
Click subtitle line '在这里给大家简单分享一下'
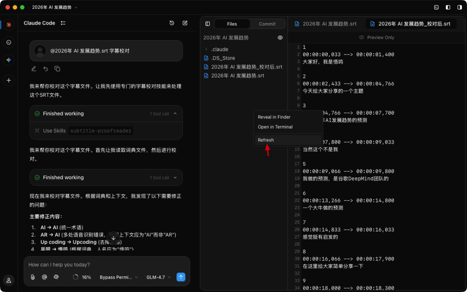coord(333,266)
